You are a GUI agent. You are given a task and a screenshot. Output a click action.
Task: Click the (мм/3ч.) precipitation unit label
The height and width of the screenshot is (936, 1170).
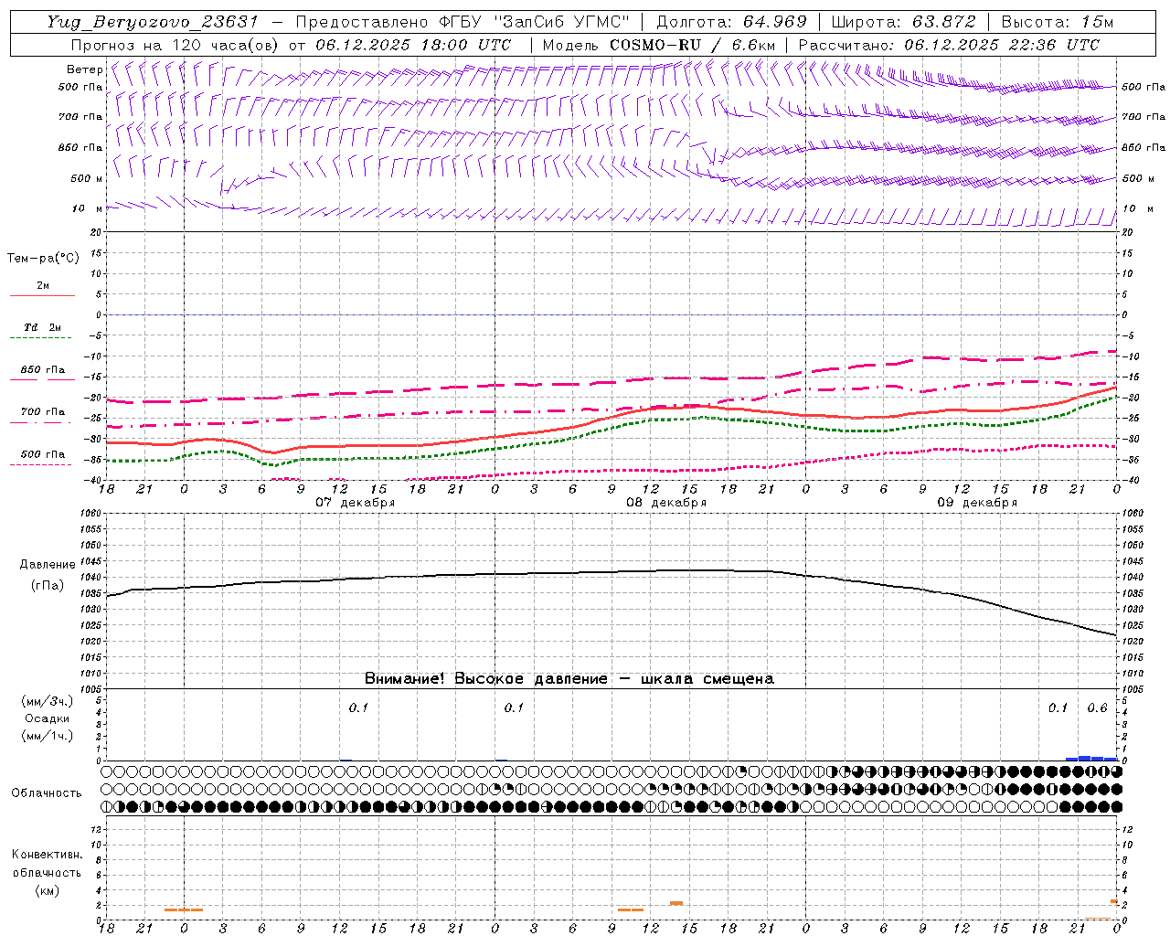click(48, 701)
